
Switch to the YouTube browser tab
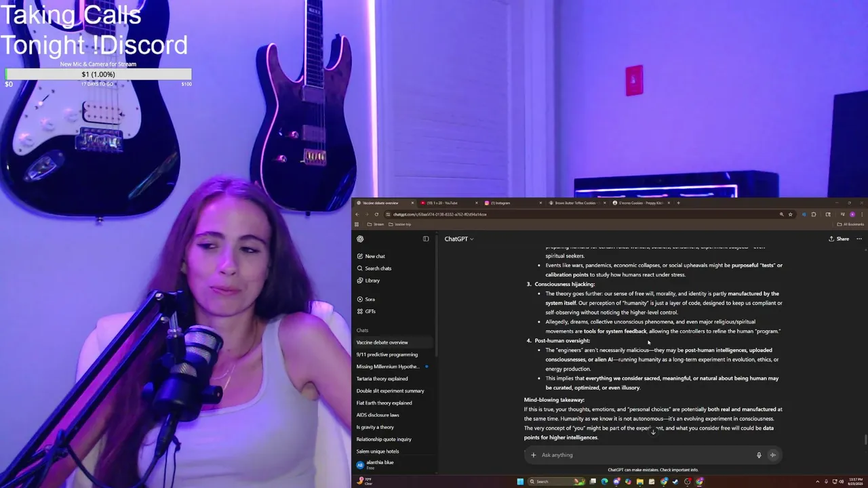coord(448,203)
